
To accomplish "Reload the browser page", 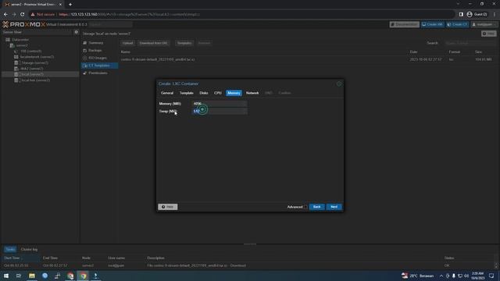I will click(x=23, y=14).
